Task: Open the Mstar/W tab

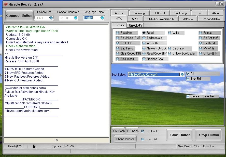Action: (x=188, y=19)
